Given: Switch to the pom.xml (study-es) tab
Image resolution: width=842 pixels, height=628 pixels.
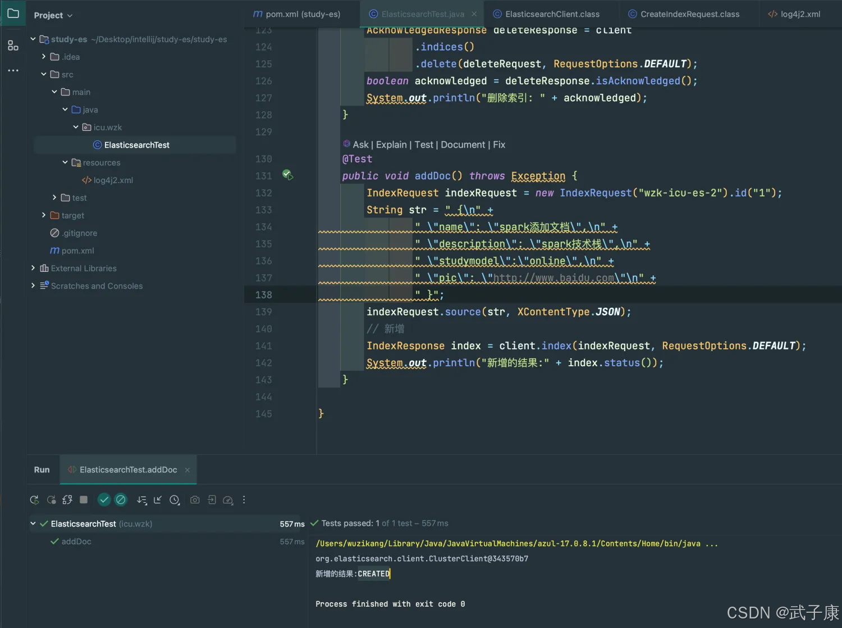Looking at the screenshot, I should click(x=297, y=14).
